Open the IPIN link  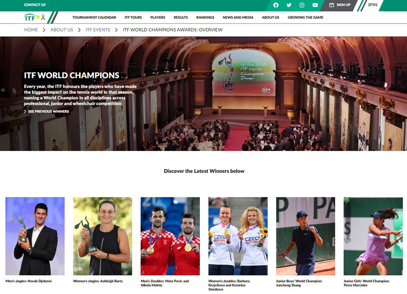(x=372, y=5)
